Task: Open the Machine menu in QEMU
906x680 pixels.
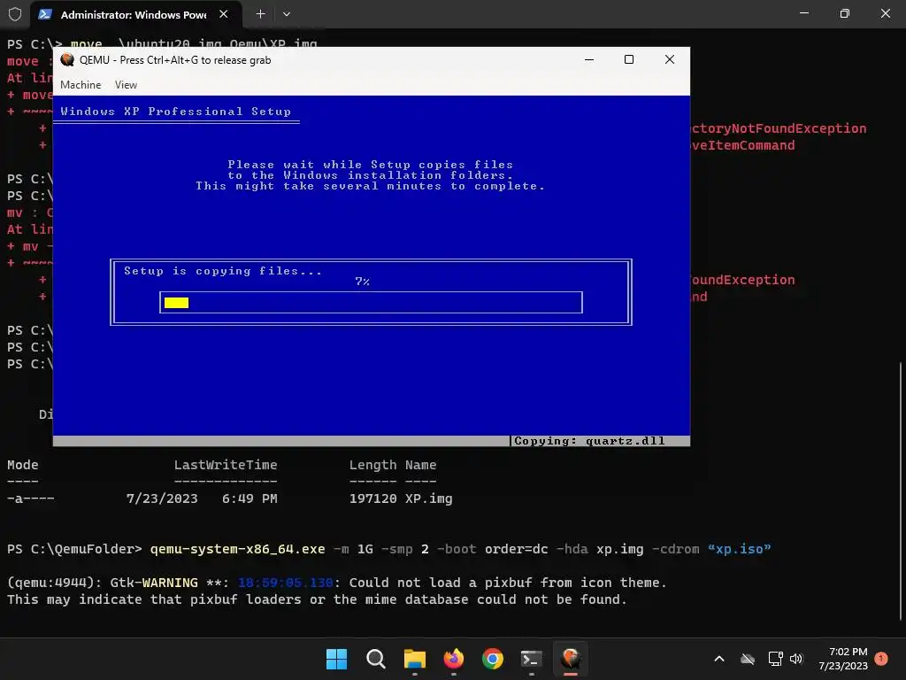Action: pos(81,85)
